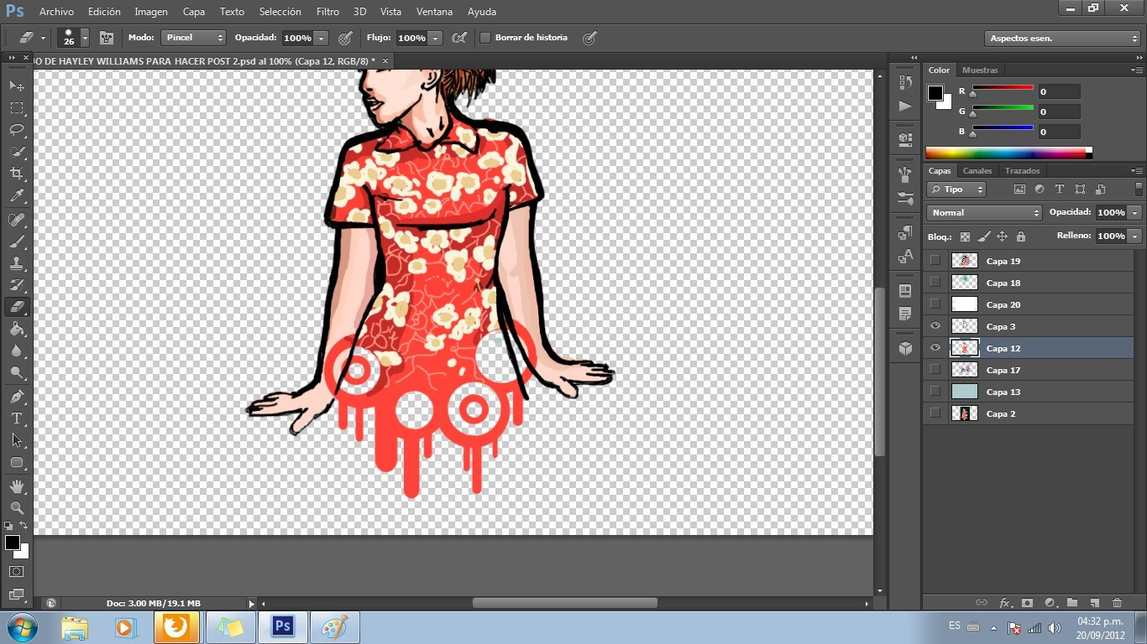Screen dimensions: 1147x644
Task: Open Paint from the taskbar
Action: (x=334, y=627)
